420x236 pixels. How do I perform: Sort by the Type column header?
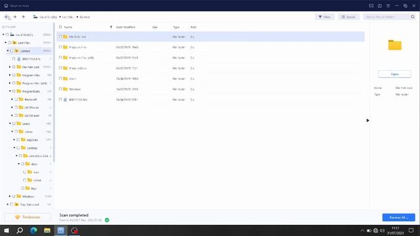(176, 27)
